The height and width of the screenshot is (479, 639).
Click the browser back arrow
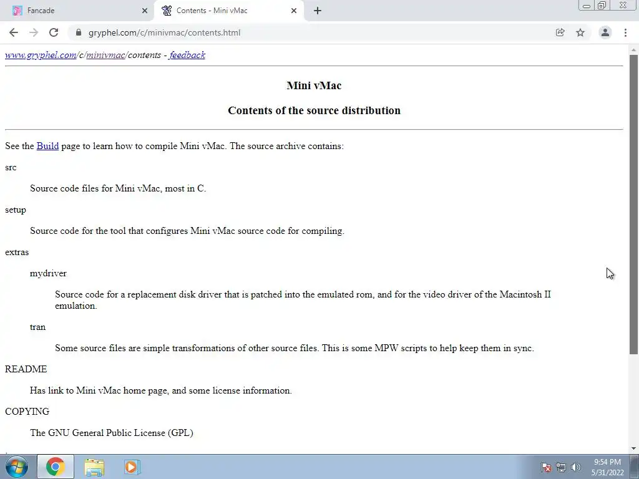click(x=14, y=32)
